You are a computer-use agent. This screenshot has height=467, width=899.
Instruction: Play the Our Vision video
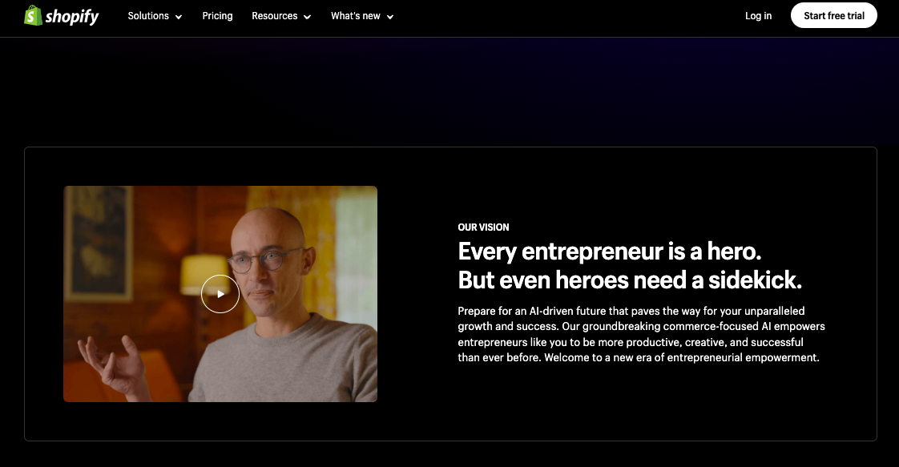click(220, 294)
